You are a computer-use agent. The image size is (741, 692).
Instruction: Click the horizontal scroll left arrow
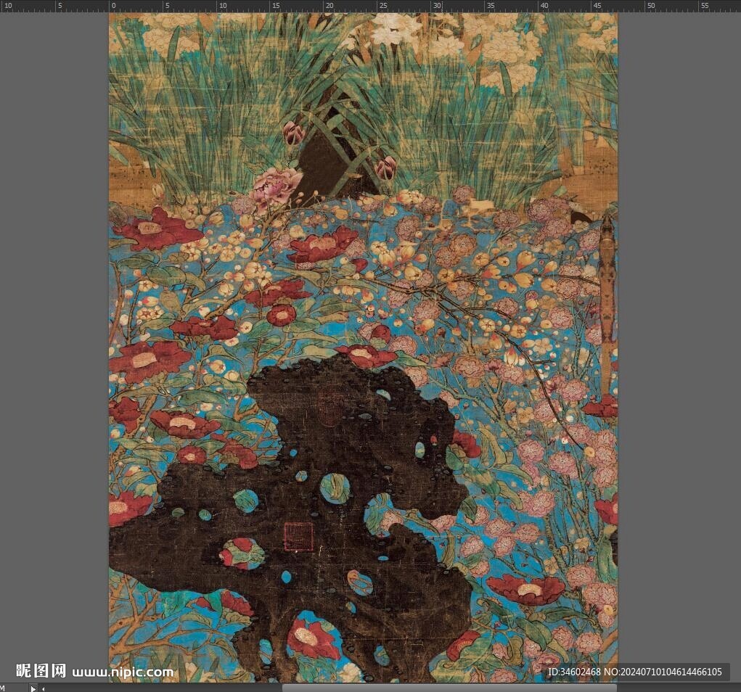pos(43,688)
